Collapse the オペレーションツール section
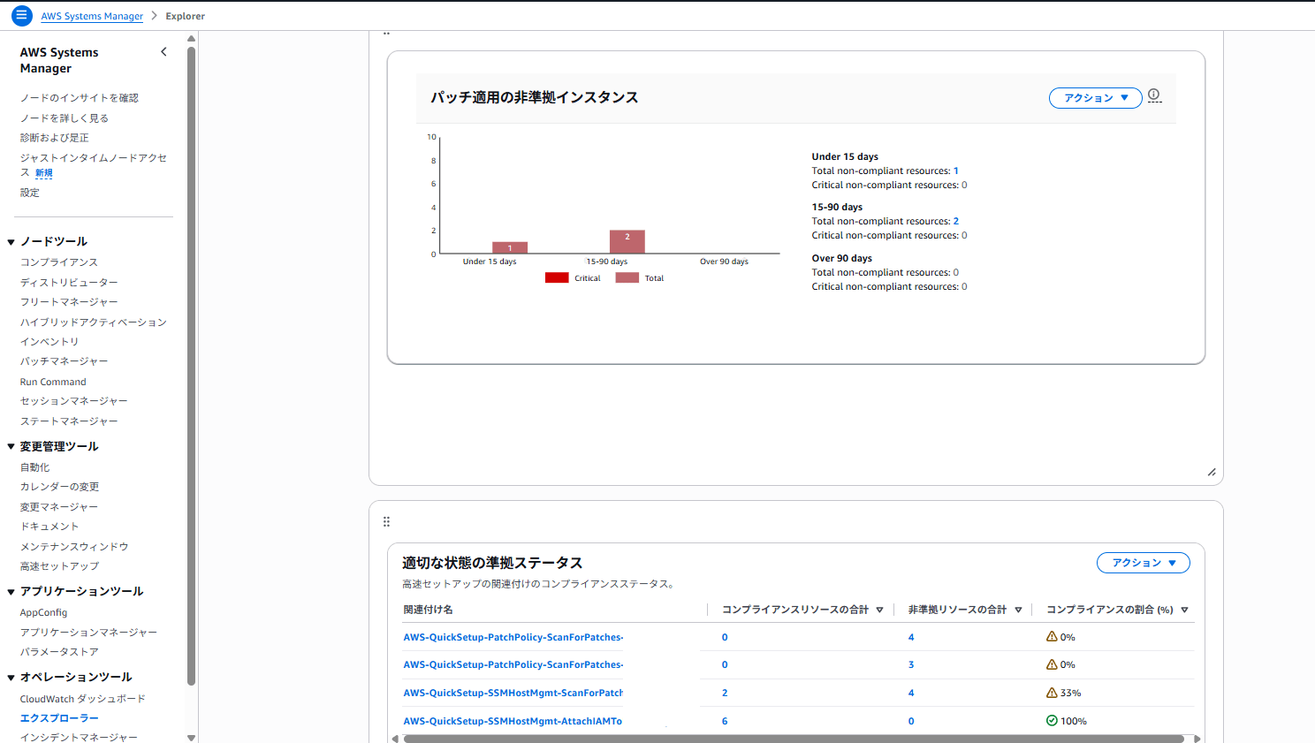The height and width of the screenshot is (743, 1315). click(11, 678)
